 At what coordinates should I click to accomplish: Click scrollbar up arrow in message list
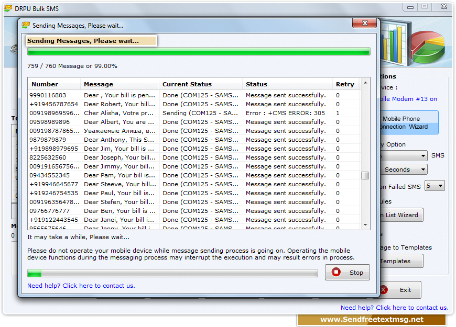(365, 83)
